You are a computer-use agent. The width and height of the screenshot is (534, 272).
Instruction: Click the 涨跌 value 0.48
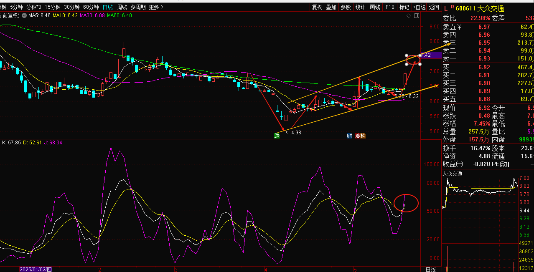[x=484, y=116]
